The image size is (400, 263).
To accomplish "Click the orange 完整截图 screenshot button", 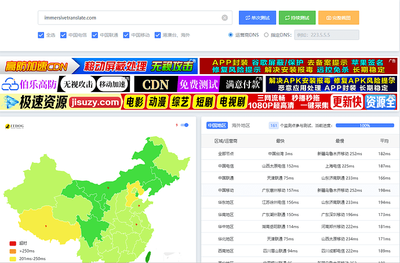I will point(339,17).
